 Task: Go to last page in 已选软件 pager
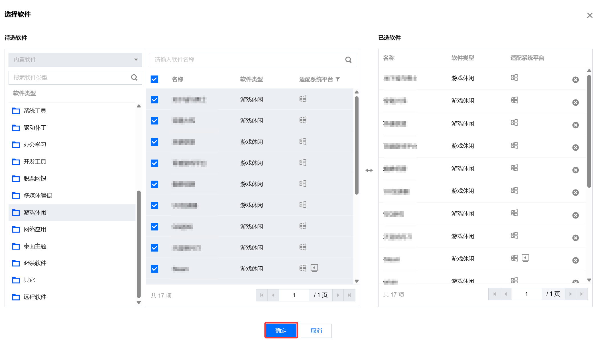tap(582, 294)
